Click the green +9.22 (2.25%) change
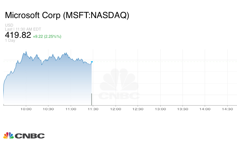This screenshot has height=148, width=237. [47, 36]
